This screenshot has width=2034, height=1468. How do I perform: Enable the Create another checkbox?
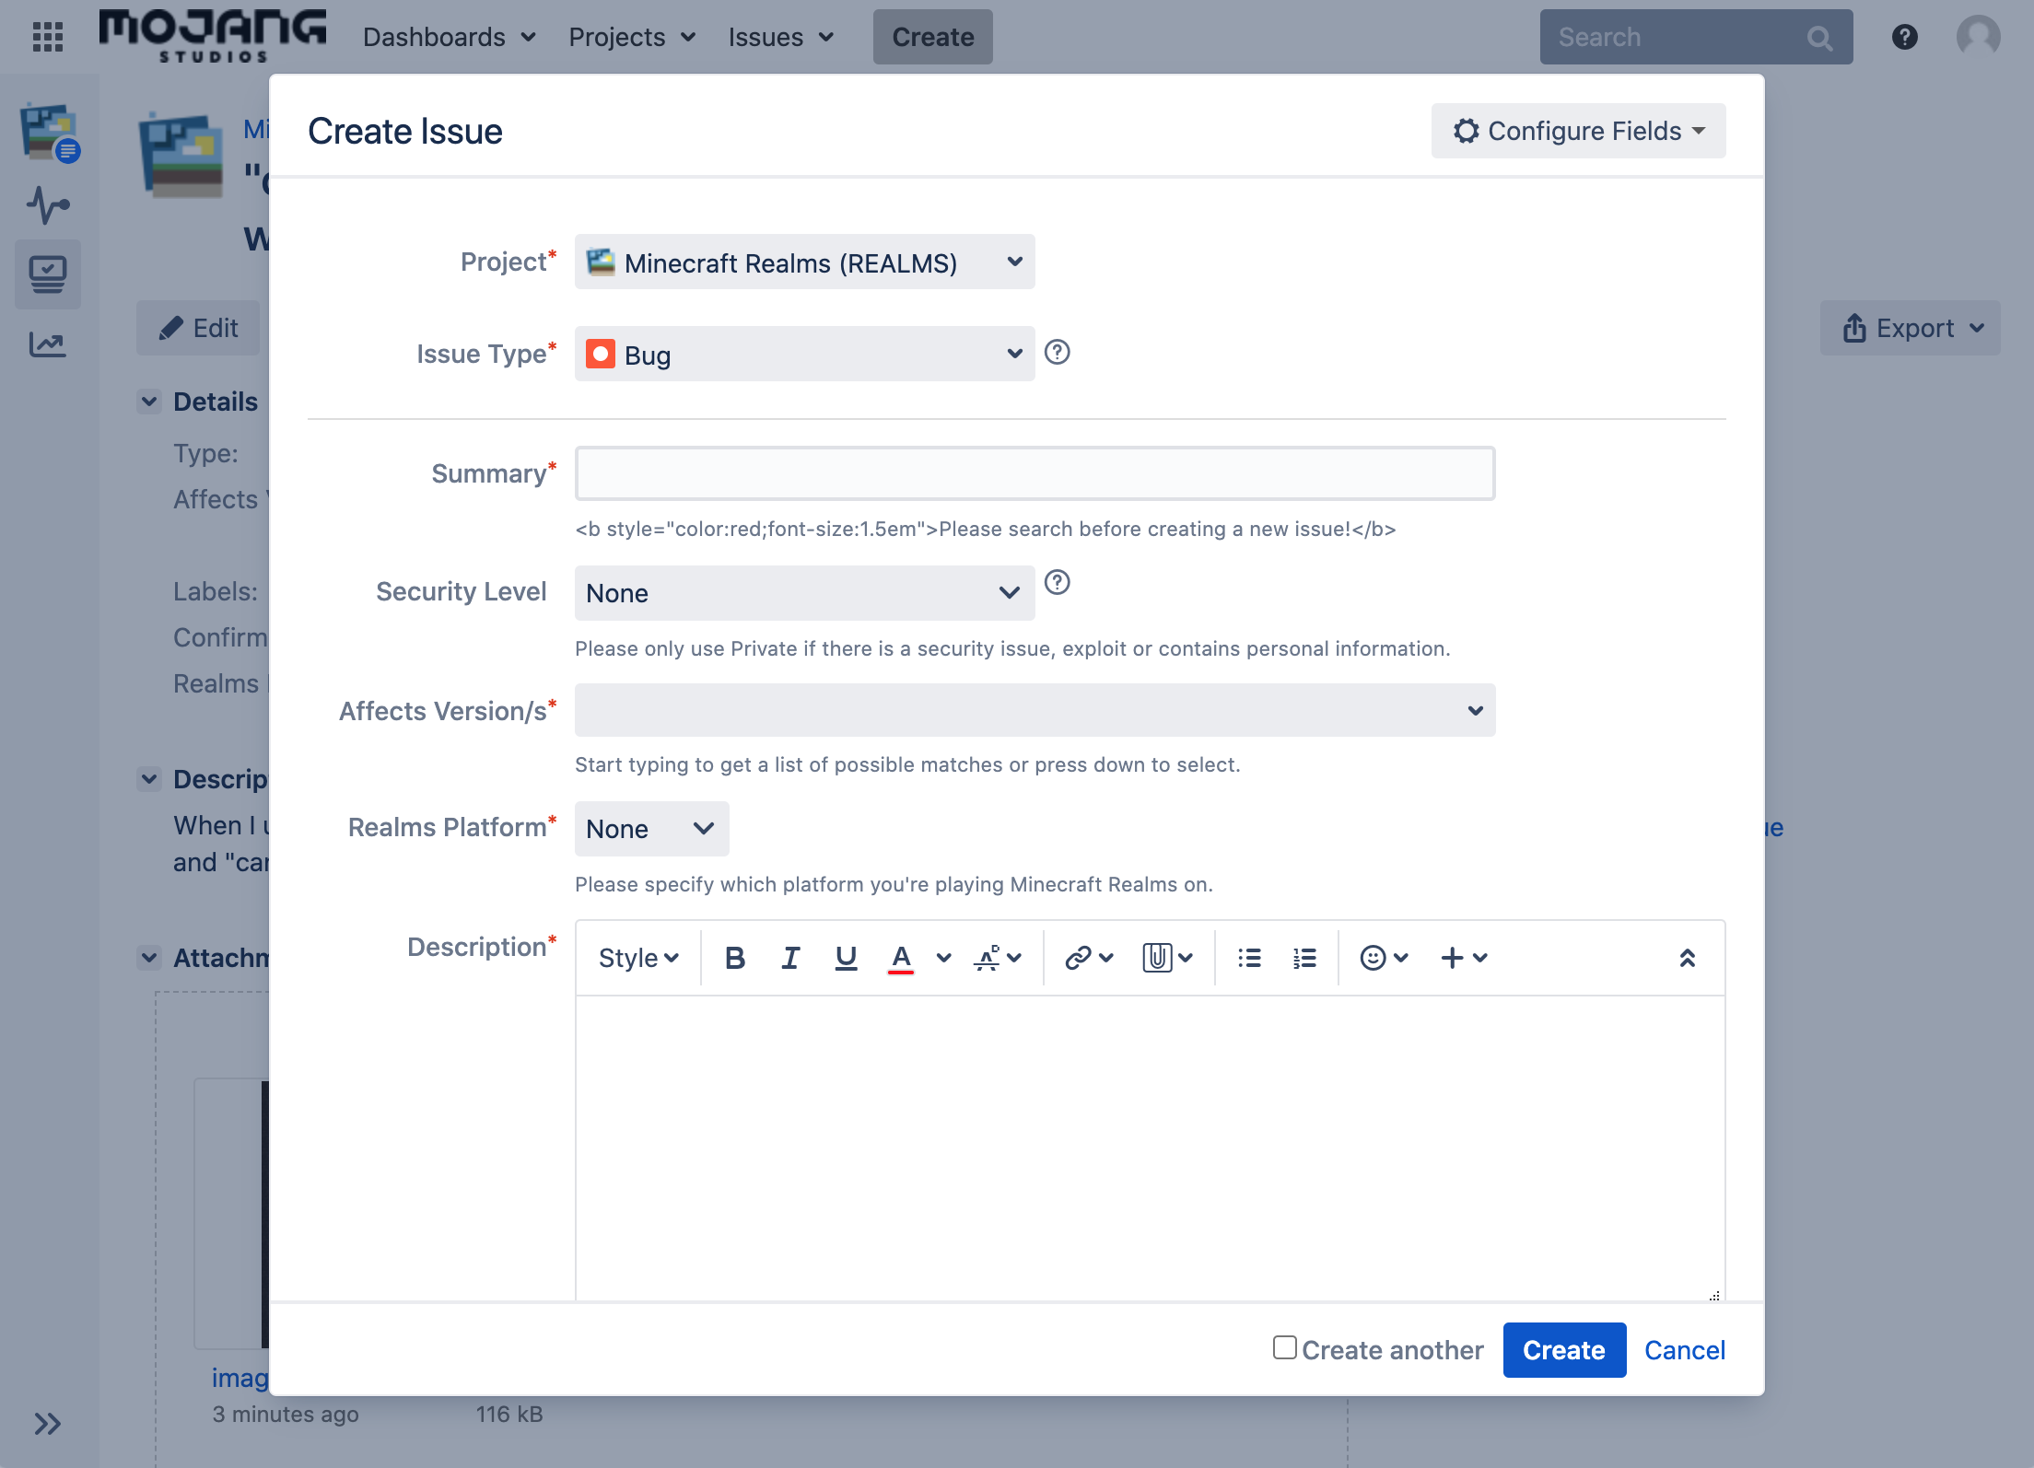coord(1284,1347)
